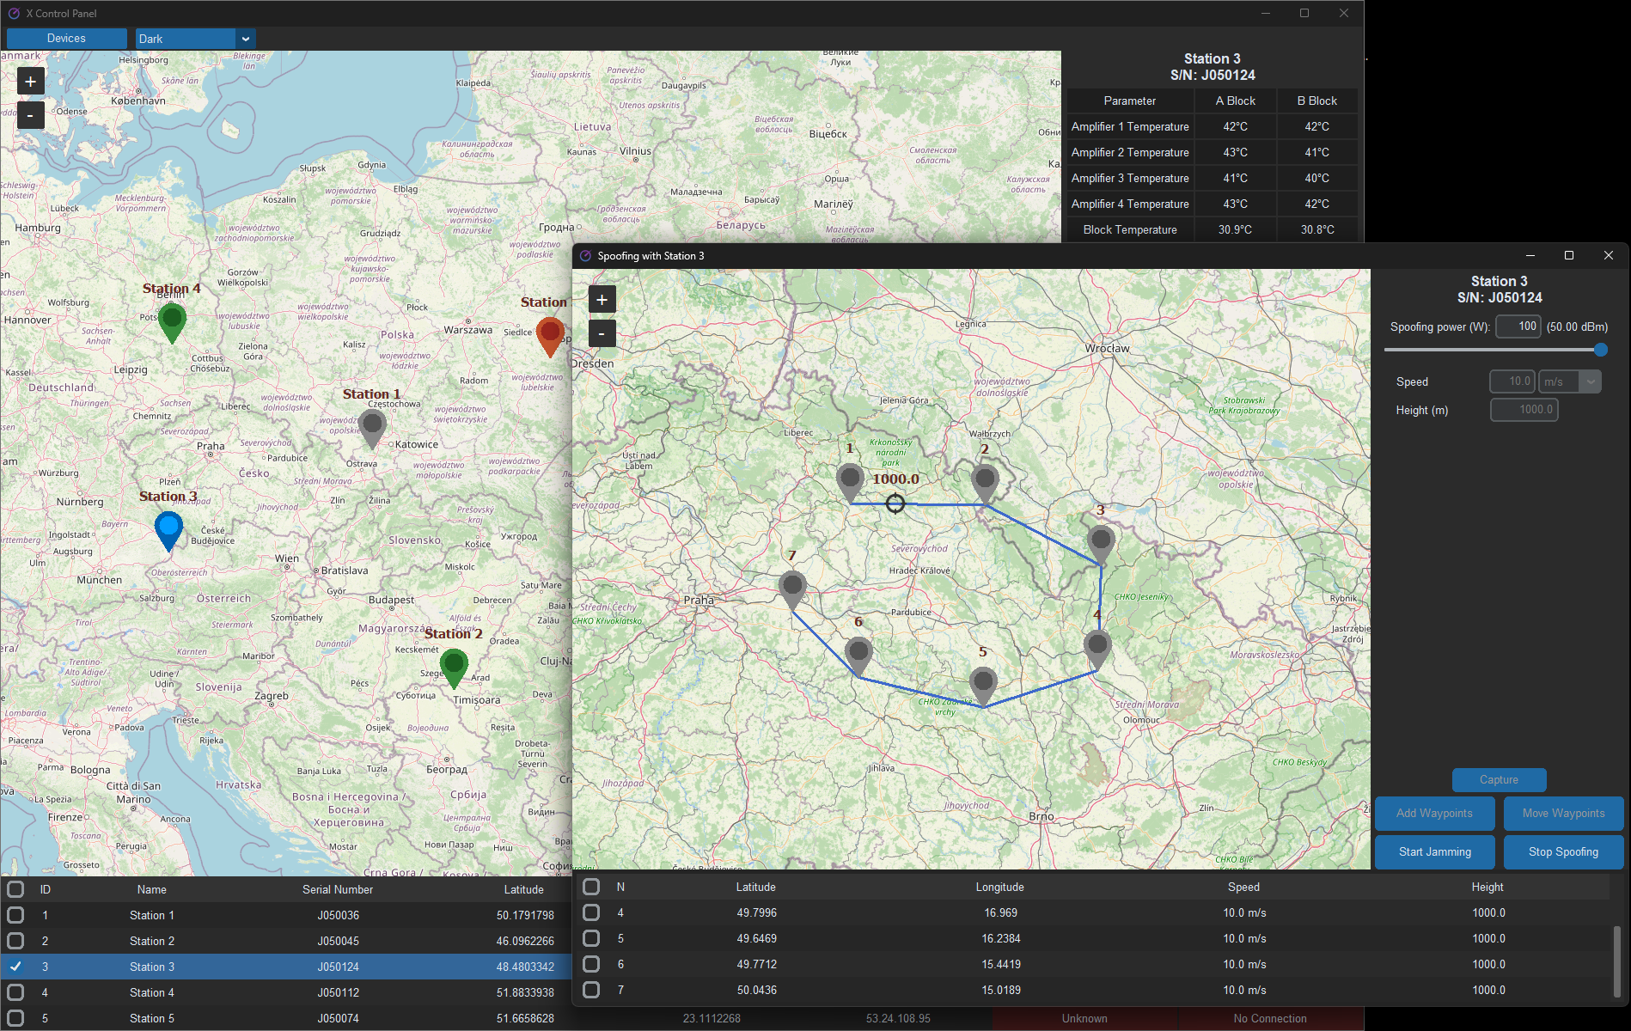Click the No Connection status cell
The width and height of the screenshot is (1631, 1031).
[1270, 1018]
